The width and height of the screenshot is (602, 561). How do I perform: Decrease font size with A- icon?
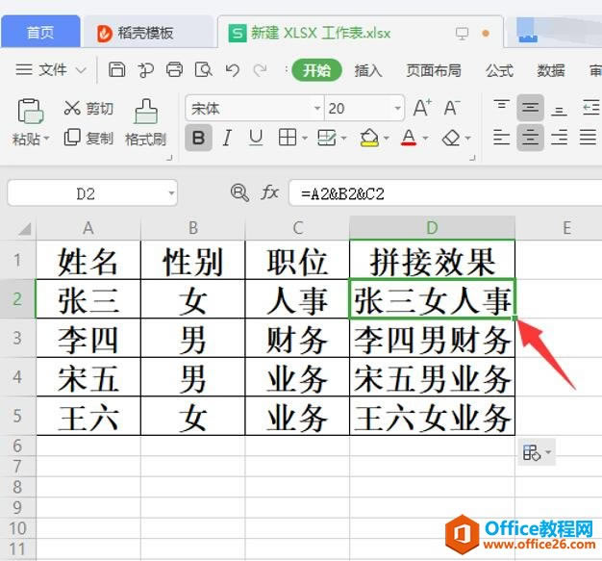(x=452, y=108)
